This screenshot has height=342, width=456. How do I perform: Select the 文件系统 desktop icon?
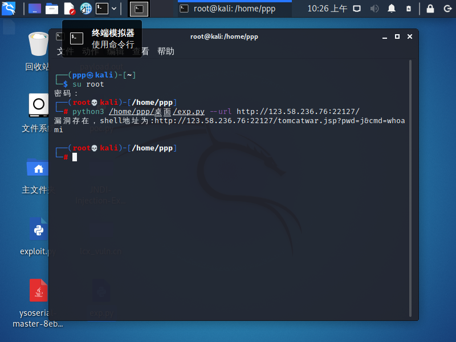click(x=37, y=113)
